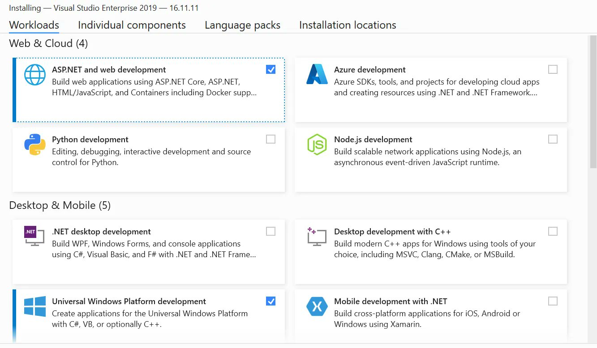
Task: Click the Azure development icon
Action: point(317,75)
